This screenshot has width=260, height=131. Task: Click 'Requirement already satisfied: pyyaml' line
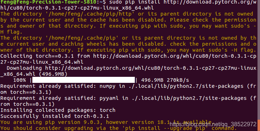pos(128,98)
